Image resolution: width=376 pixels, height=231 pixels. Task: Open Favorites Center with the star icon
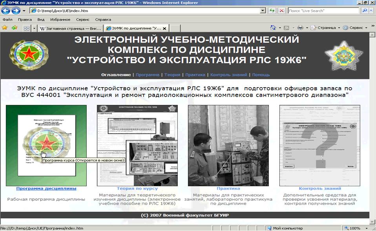(x=5, y=28)
